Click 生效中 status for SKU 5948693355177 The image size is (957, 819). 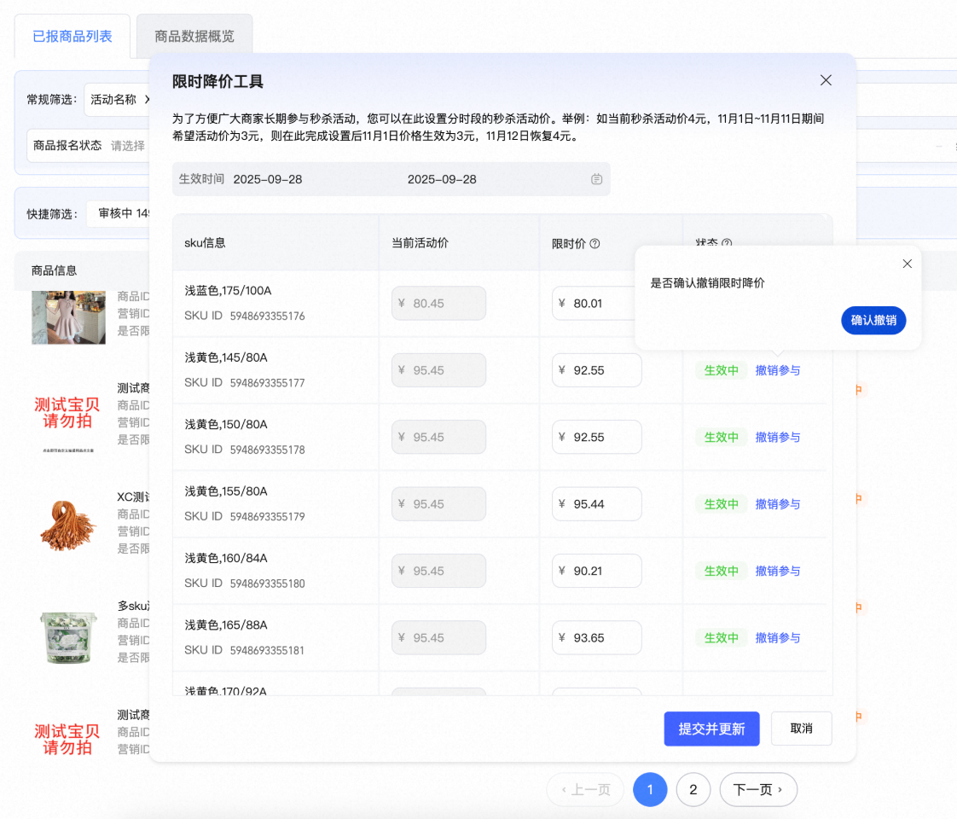click(722, 370)
